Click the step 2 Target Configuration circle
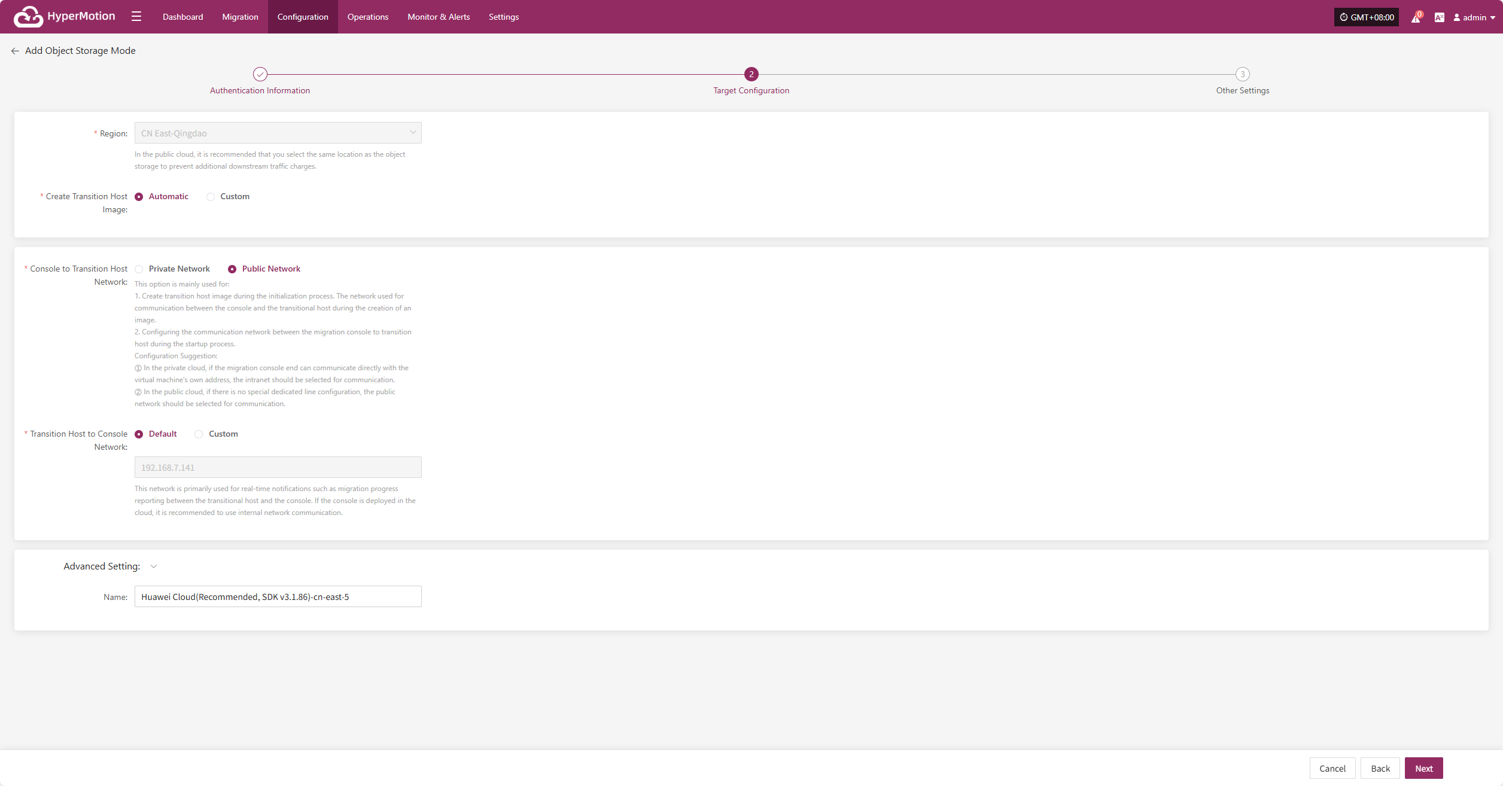The width and height of the screenshot is (1503, 786). pos(751,74)
